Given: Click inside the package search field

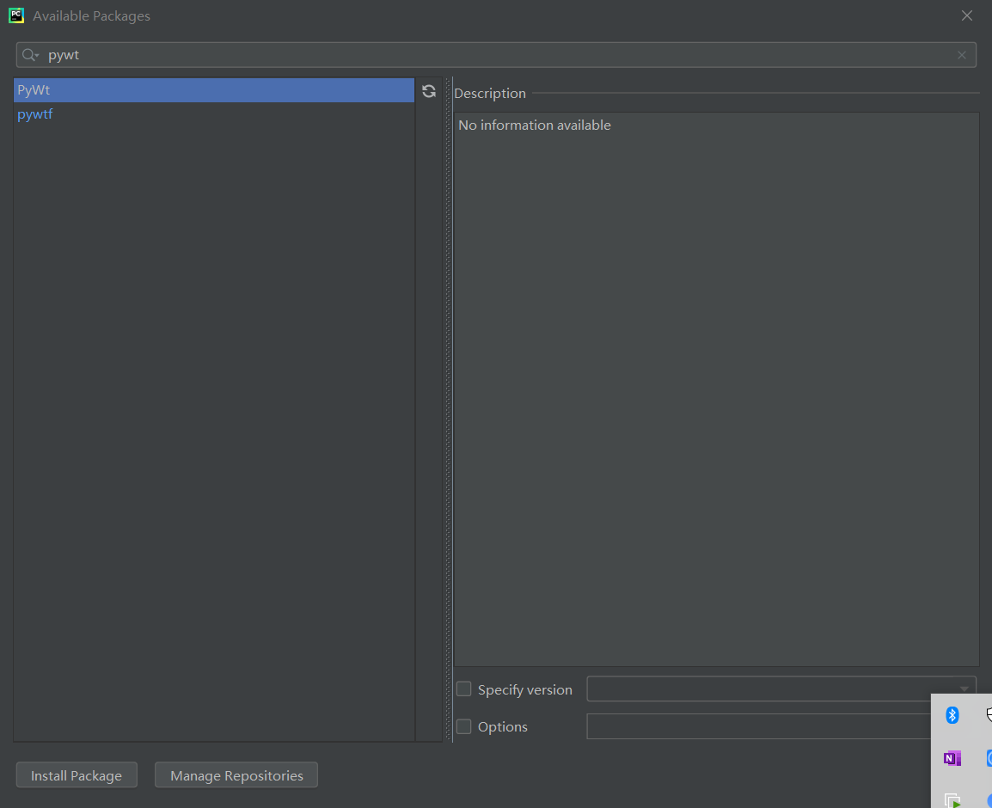Looking at the screenshot, I should pyautogui.click(x=344, y=54).
